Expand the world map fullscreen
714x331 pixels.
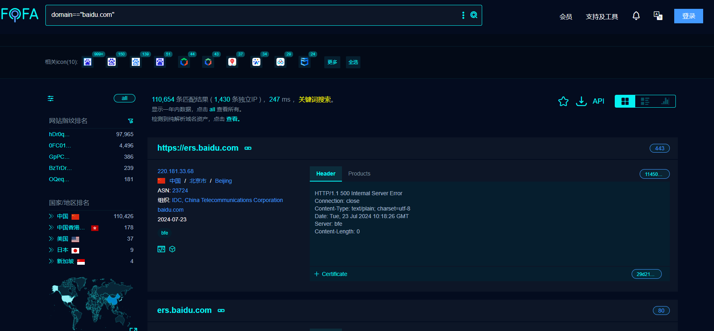pyautogui.click(x=133, y=329)
